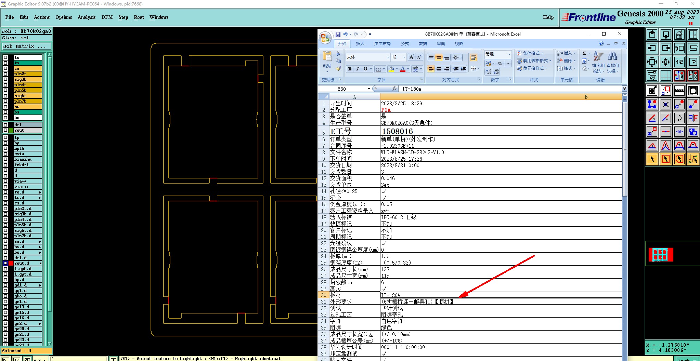The image size is (700, 361).
Task: Click the question mark help icon in the Genesis toolbar
Action: [x=693, y=62]
